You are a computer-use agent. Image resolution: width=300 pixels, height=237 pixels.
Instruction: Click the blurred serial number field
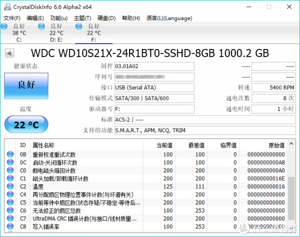pos(154,77)
